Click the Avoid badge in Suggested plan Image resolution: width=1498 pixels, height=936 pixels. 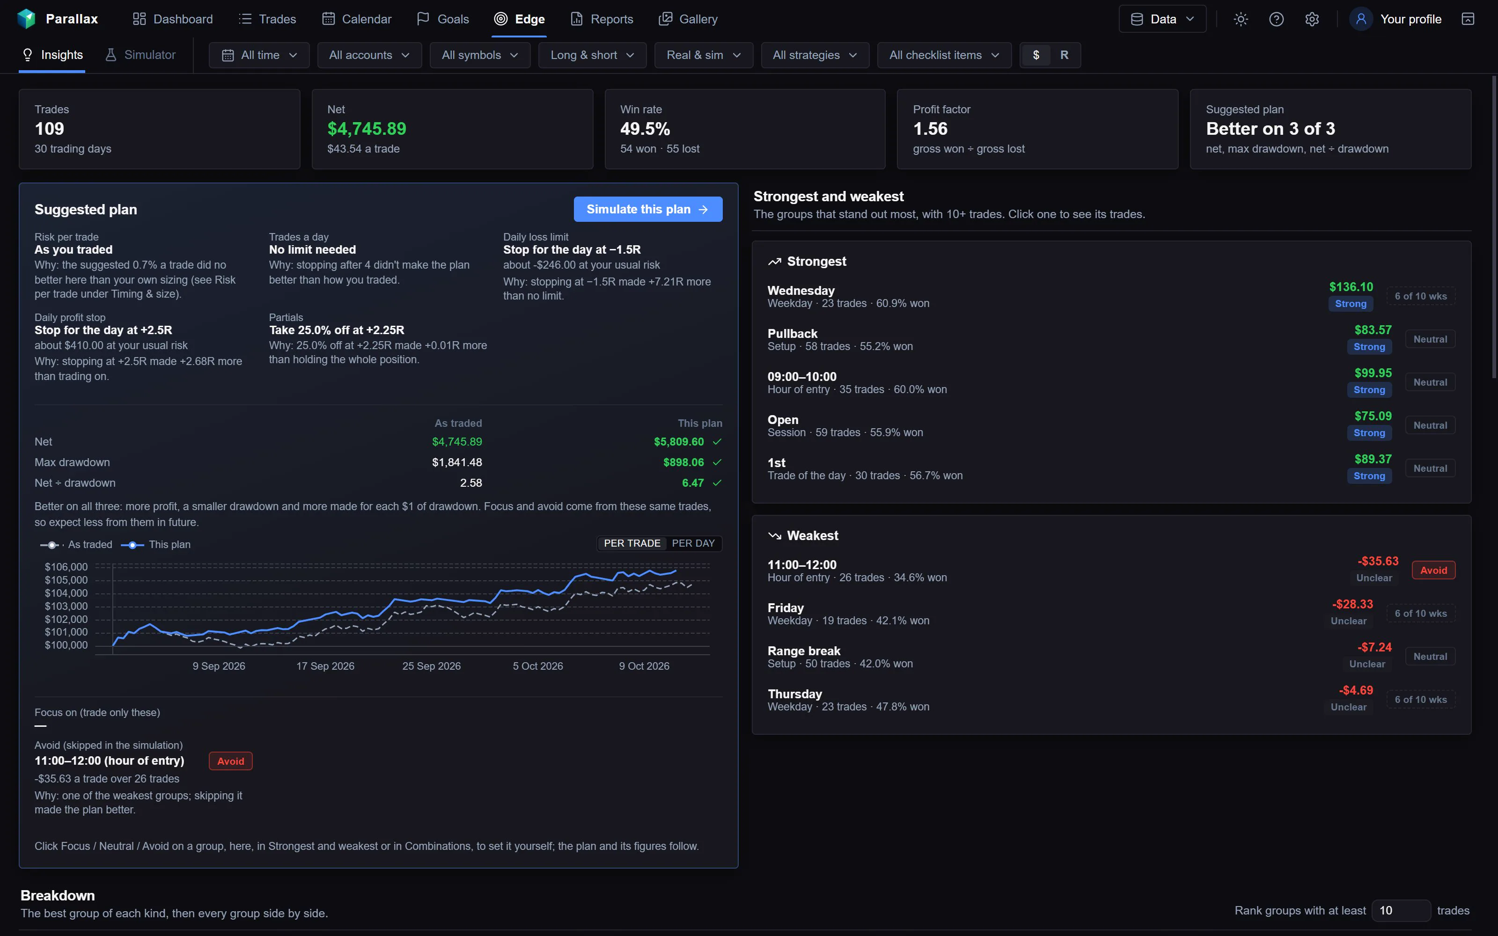(x=230, y=761)
